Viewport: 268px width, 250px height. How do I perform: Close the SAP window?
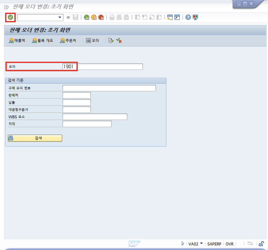click(x=251, y=3)
